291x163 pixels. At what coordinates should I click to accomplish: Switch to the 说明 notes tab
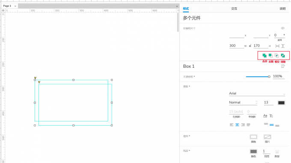282,9
